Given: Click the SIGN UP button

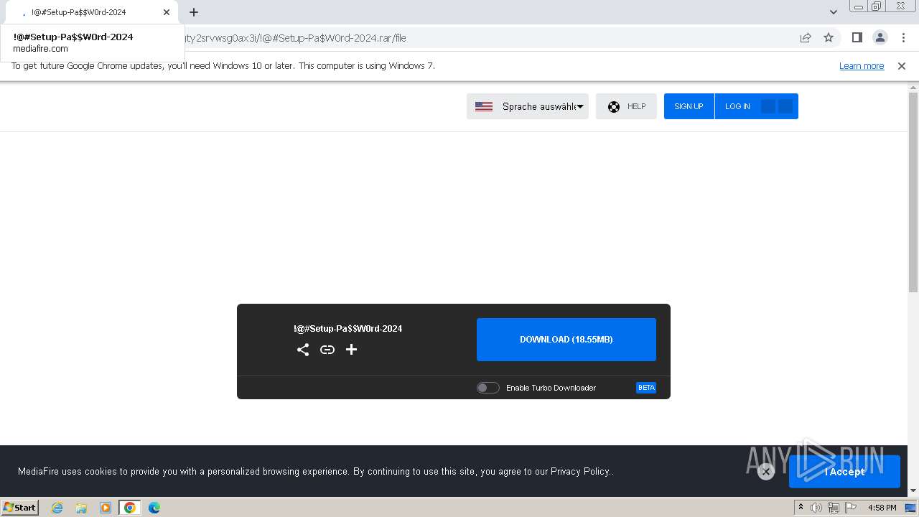Looking at the screenshot, I should pyautogui.click(x=689, y=106).
